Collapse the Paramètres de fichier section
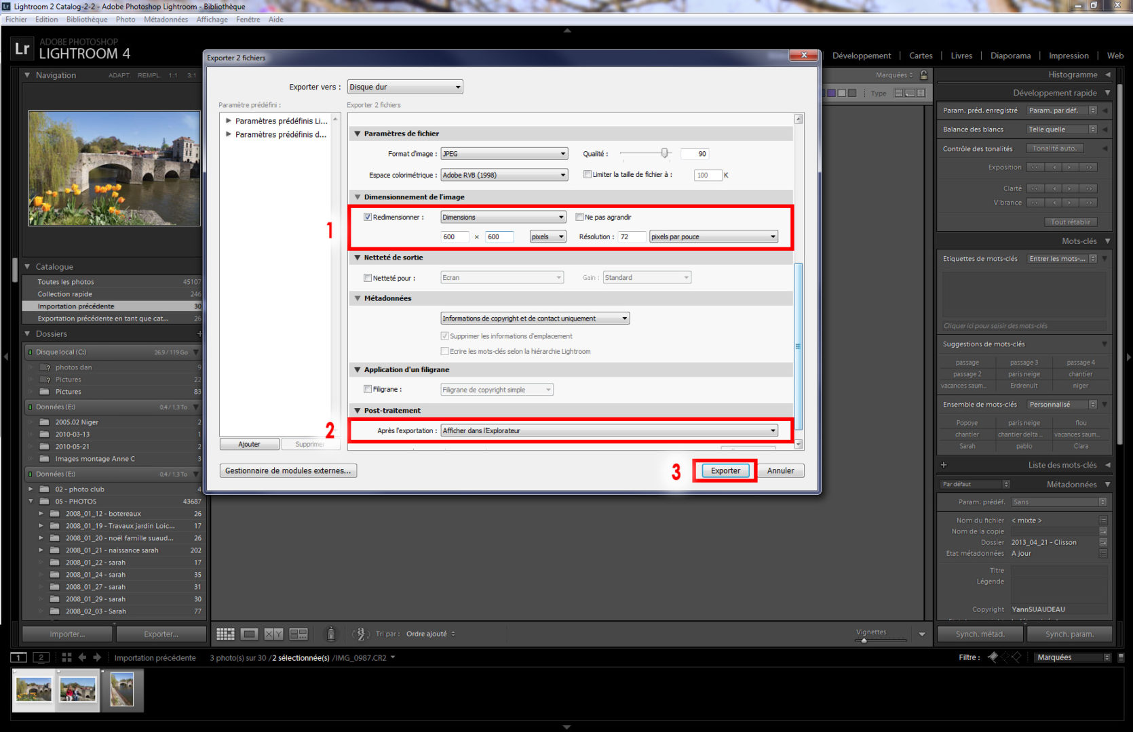Viewport: 1133px width, 732px height. (x=357, y=134)
